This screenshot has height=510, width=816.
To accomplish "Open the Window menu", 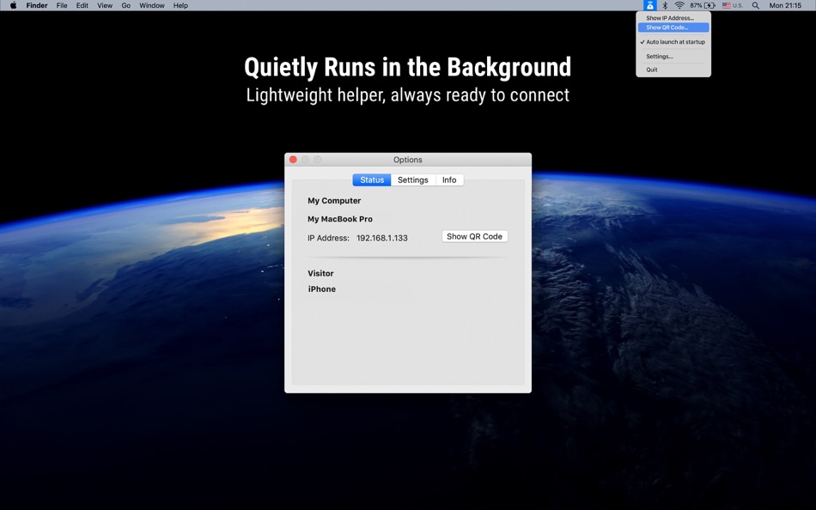I will pyautogui.click(x=152, y=5).
